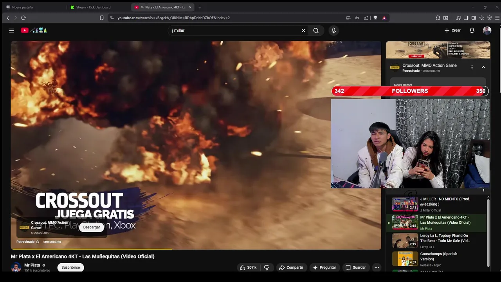Toggle the browser sidebar panel
Screen dimensions: 501x282
(x=466, y=18)
